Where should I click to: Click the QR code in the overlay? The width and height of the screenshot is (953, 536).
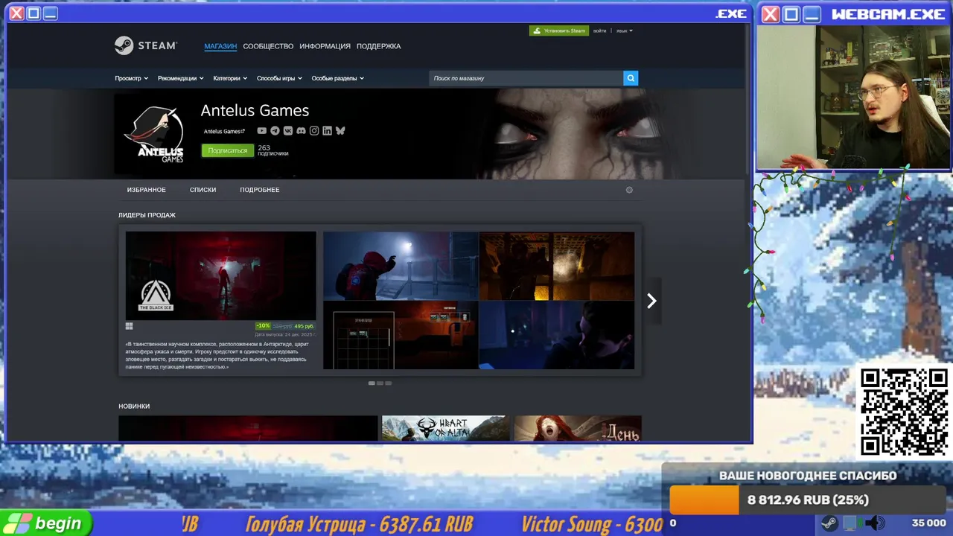(904, 412)
